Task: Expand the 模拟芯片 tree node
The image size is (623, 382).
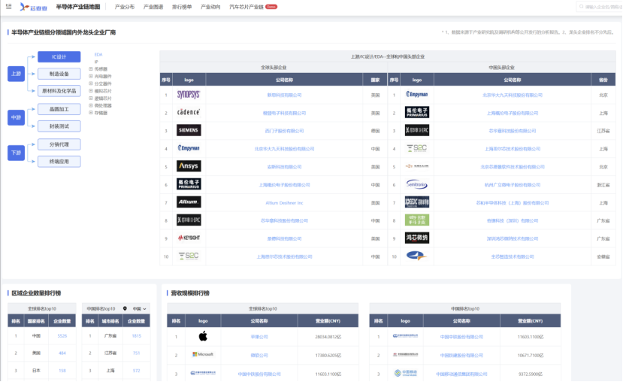Action: pos(91,91)
